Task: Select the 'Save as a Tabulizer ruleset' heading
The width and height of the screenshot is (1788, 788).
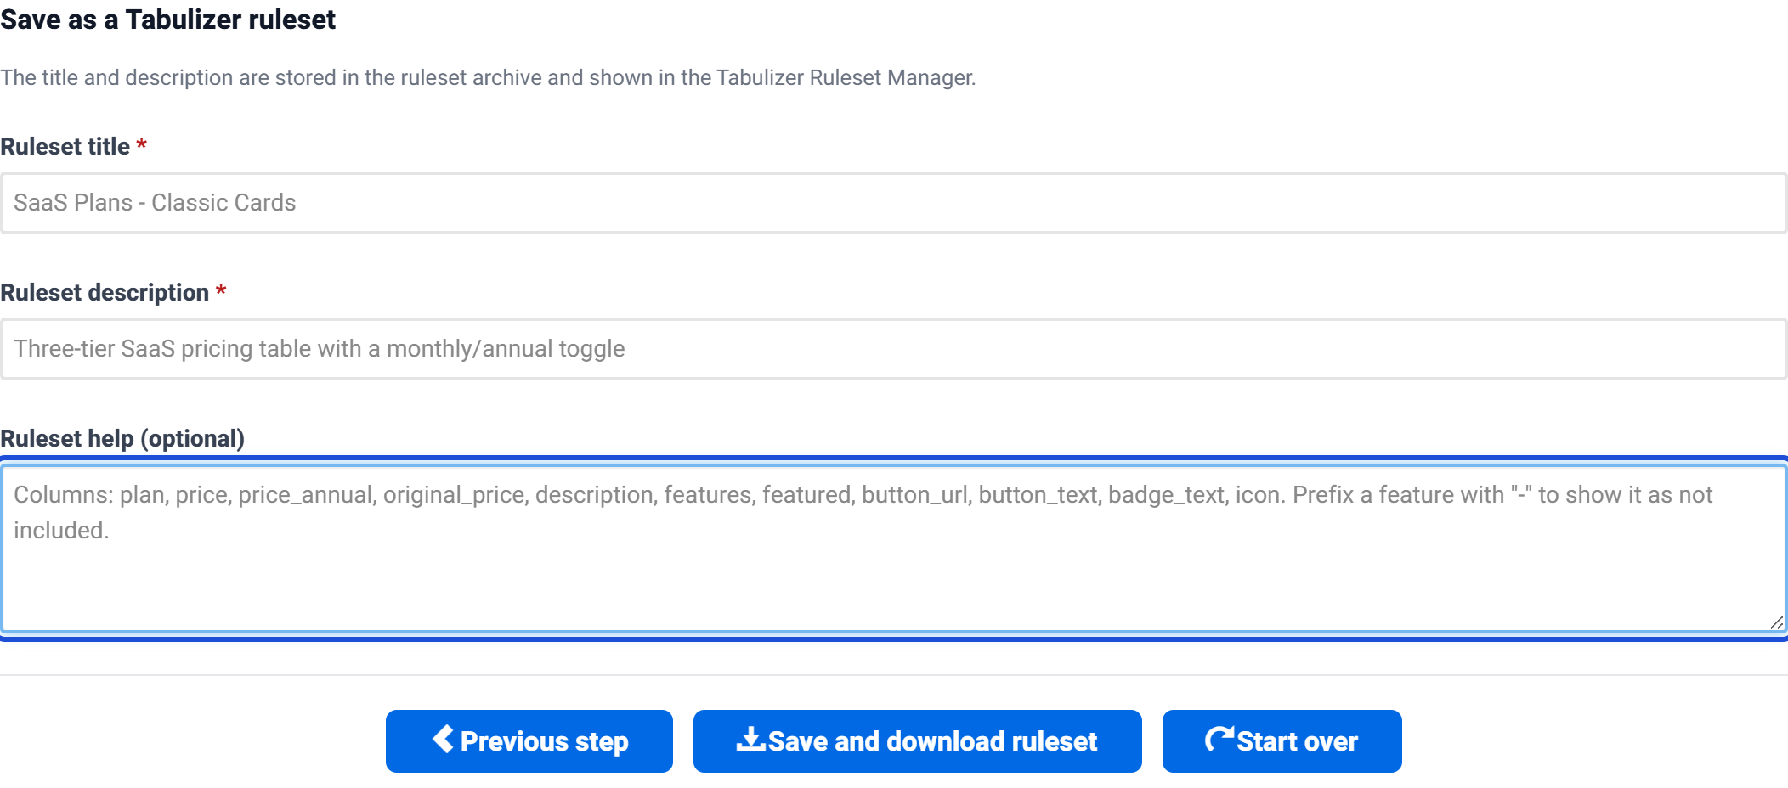Action: click(168, 20)
